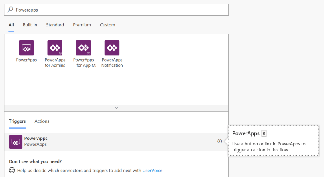Open the Standard connectors tab
This screenshot has width=324, height=177.
pos(55,25)
